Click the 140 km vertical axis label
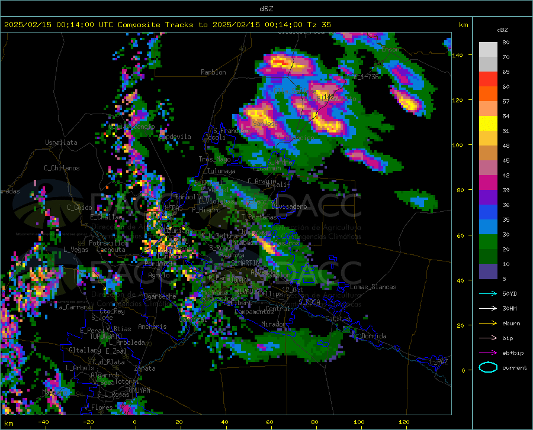Screen dimensions: 533x430 (x=457, y=55)
